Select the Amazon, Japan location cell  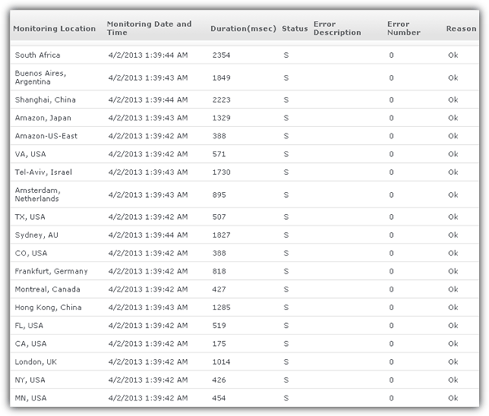point(43,118)
